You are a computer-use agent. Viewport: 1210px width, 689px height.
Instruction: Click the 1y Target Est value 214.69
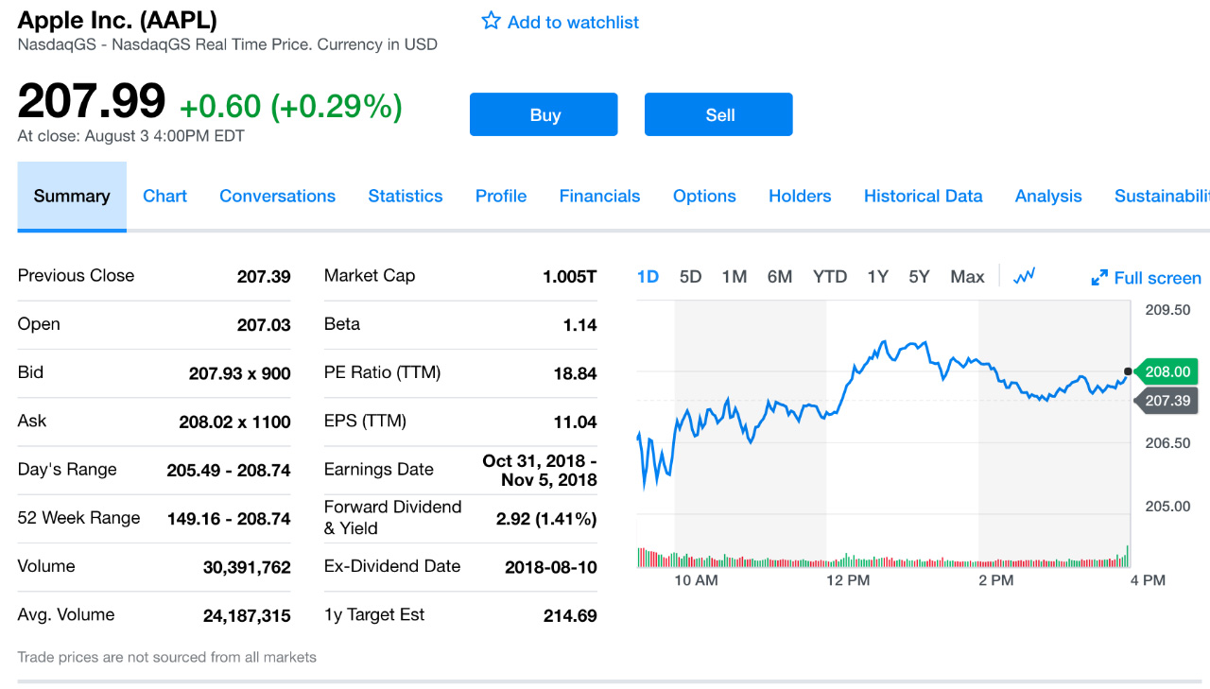click(x=570, y=616)
